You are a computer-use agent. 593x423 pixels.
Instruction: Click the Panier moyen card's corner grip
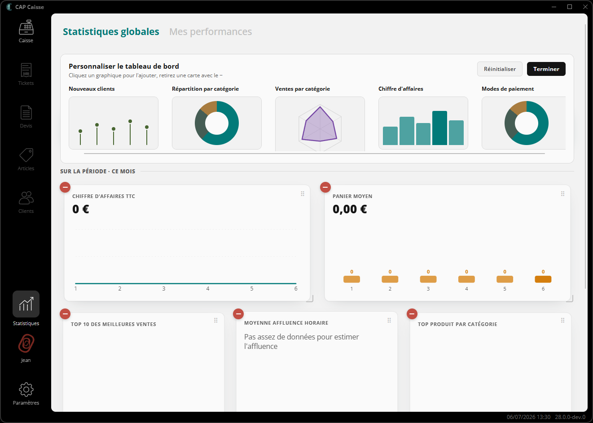point(570,299)
